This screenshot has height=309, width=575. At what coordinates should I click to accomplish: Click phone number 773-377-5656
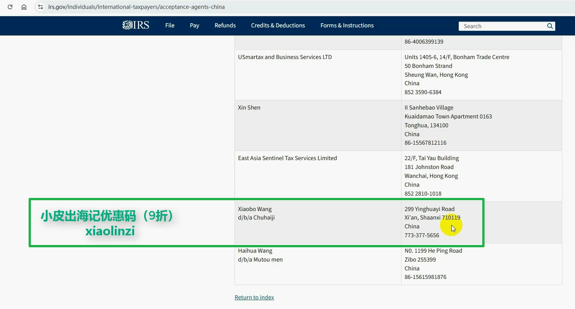point(422,235)
